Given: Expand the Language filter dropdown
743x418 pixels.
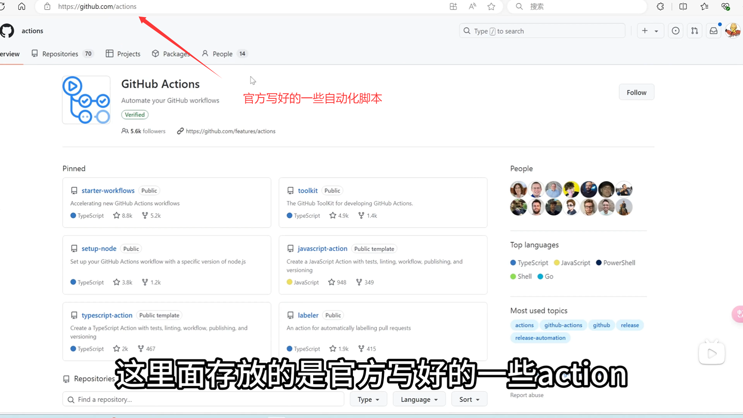Looking at the screenshot, I should (419, 399).
